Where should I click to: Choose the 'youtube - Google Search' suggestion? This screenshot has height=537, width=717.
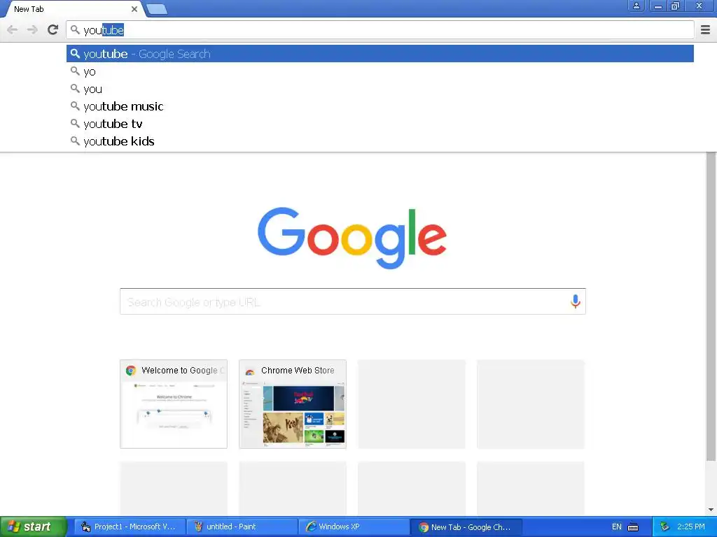point(380,54)
